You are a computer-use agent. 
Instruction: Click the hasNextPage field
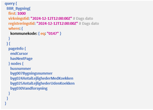coord(21,59)
